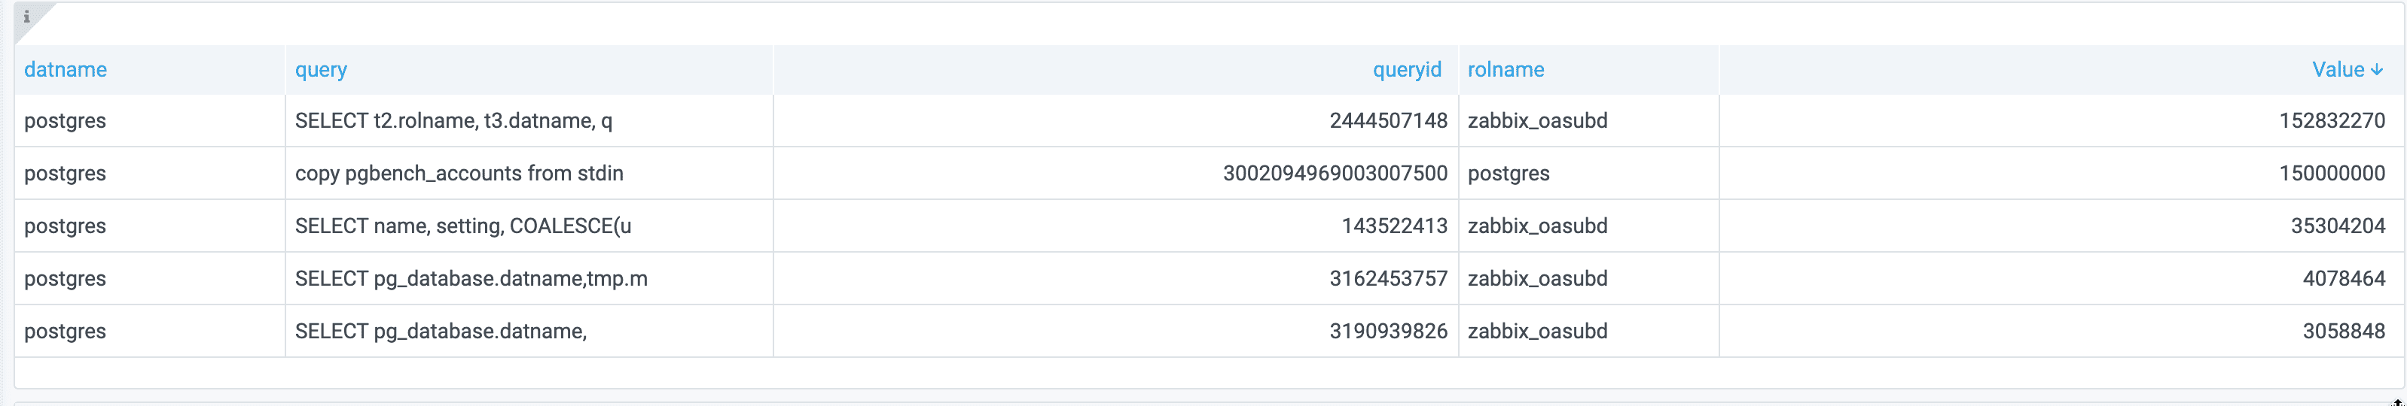This screenshot has width=2407, height=406.
Task: Click the rolname column header
Action: [x=1506, y=70]
